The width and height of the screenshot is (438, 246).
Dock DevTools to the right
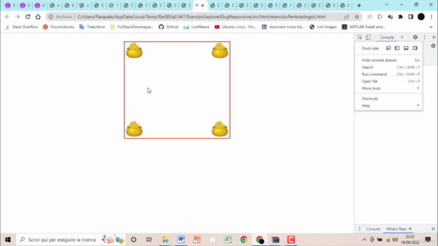[415, 49]
